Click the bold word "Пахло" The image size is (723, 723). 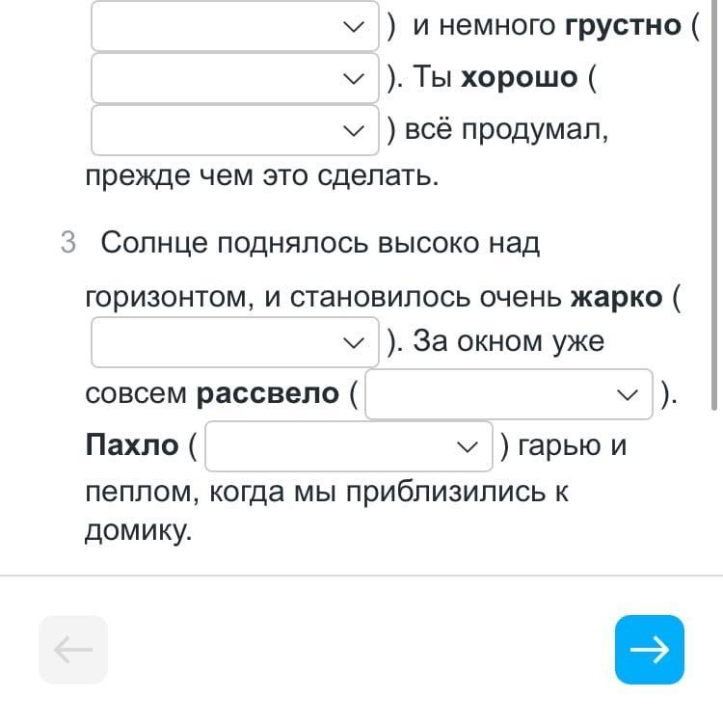[132, 446]
